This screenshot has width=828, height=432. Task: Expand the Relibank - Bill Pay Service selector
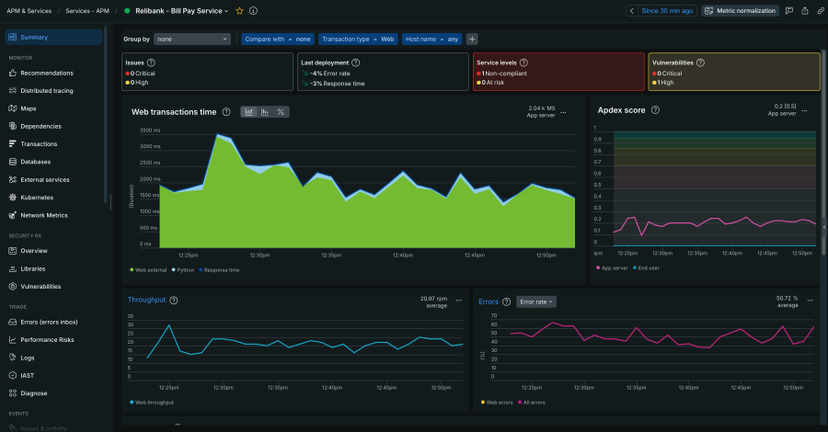click(x=181, y=10)
